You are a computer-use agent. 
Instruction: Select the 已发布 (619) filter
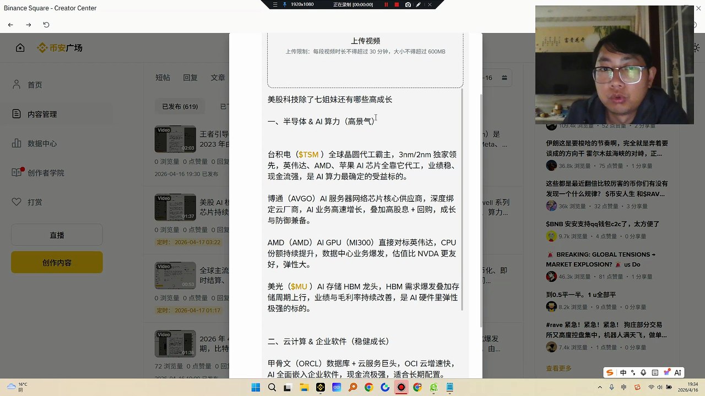[x=180, y=106]
